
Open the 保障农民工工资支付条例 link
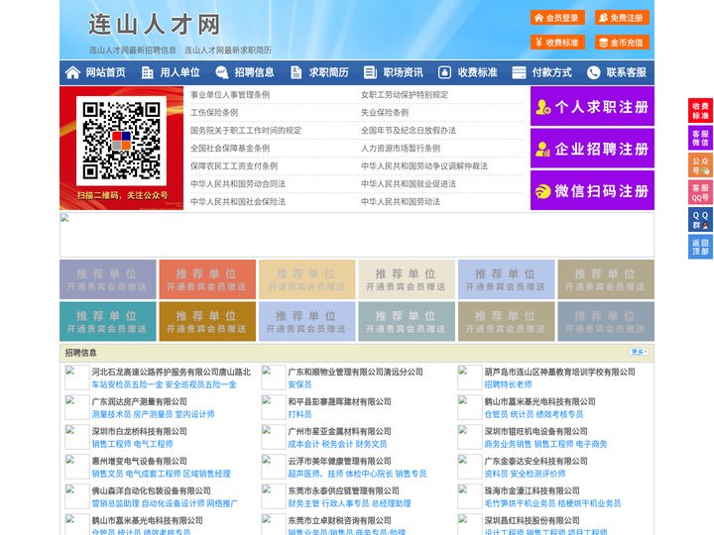tap(234, 166)
